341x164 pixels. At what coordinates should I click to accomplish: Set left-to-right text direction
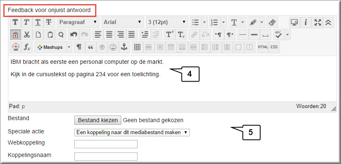[x=218, y=35]
